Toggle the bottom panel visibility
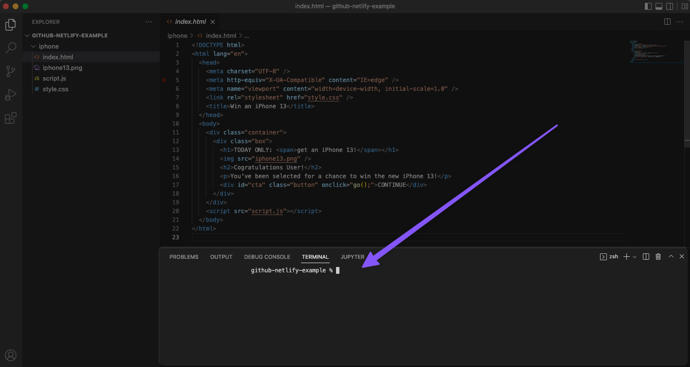The width and height of the screenshot is (690, 367). 659,6
